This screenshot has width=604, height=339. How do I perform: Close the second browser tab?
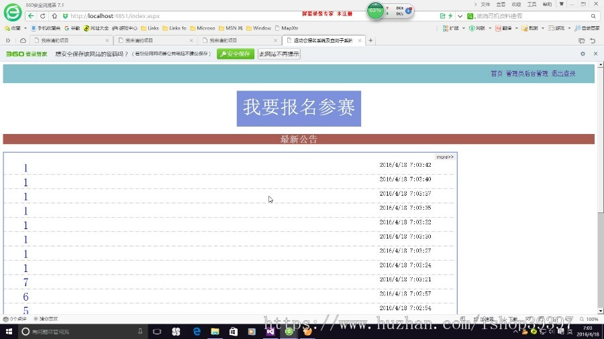[191, 40]
